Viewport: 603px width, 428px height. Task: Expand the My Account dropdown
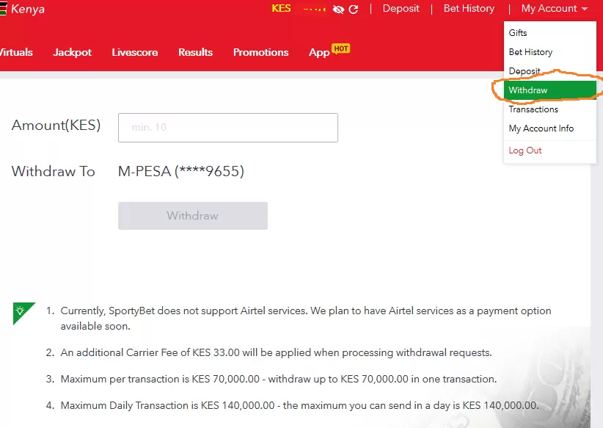555,9
